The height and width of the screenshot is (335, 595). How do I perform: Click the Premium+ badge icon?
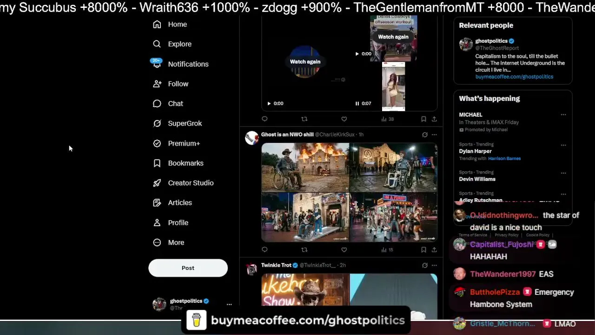pyautogui.click(x=157, y=143)
